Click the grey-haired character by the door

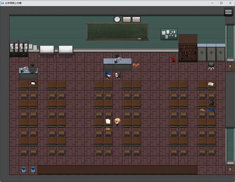tap(211, 65)
